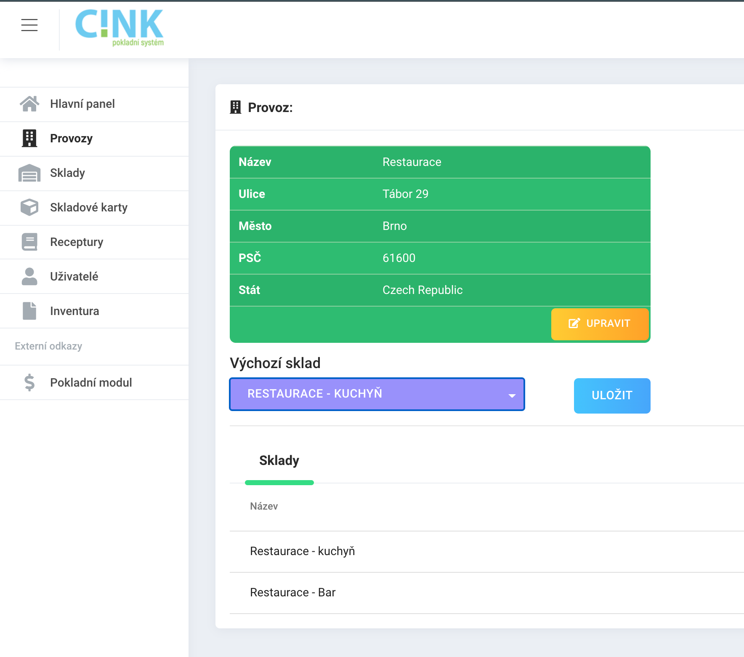The width and height of the screenshot is (744, 657).
Task: Click the CINK pokladní systém logo
Action: coord(119,28)
